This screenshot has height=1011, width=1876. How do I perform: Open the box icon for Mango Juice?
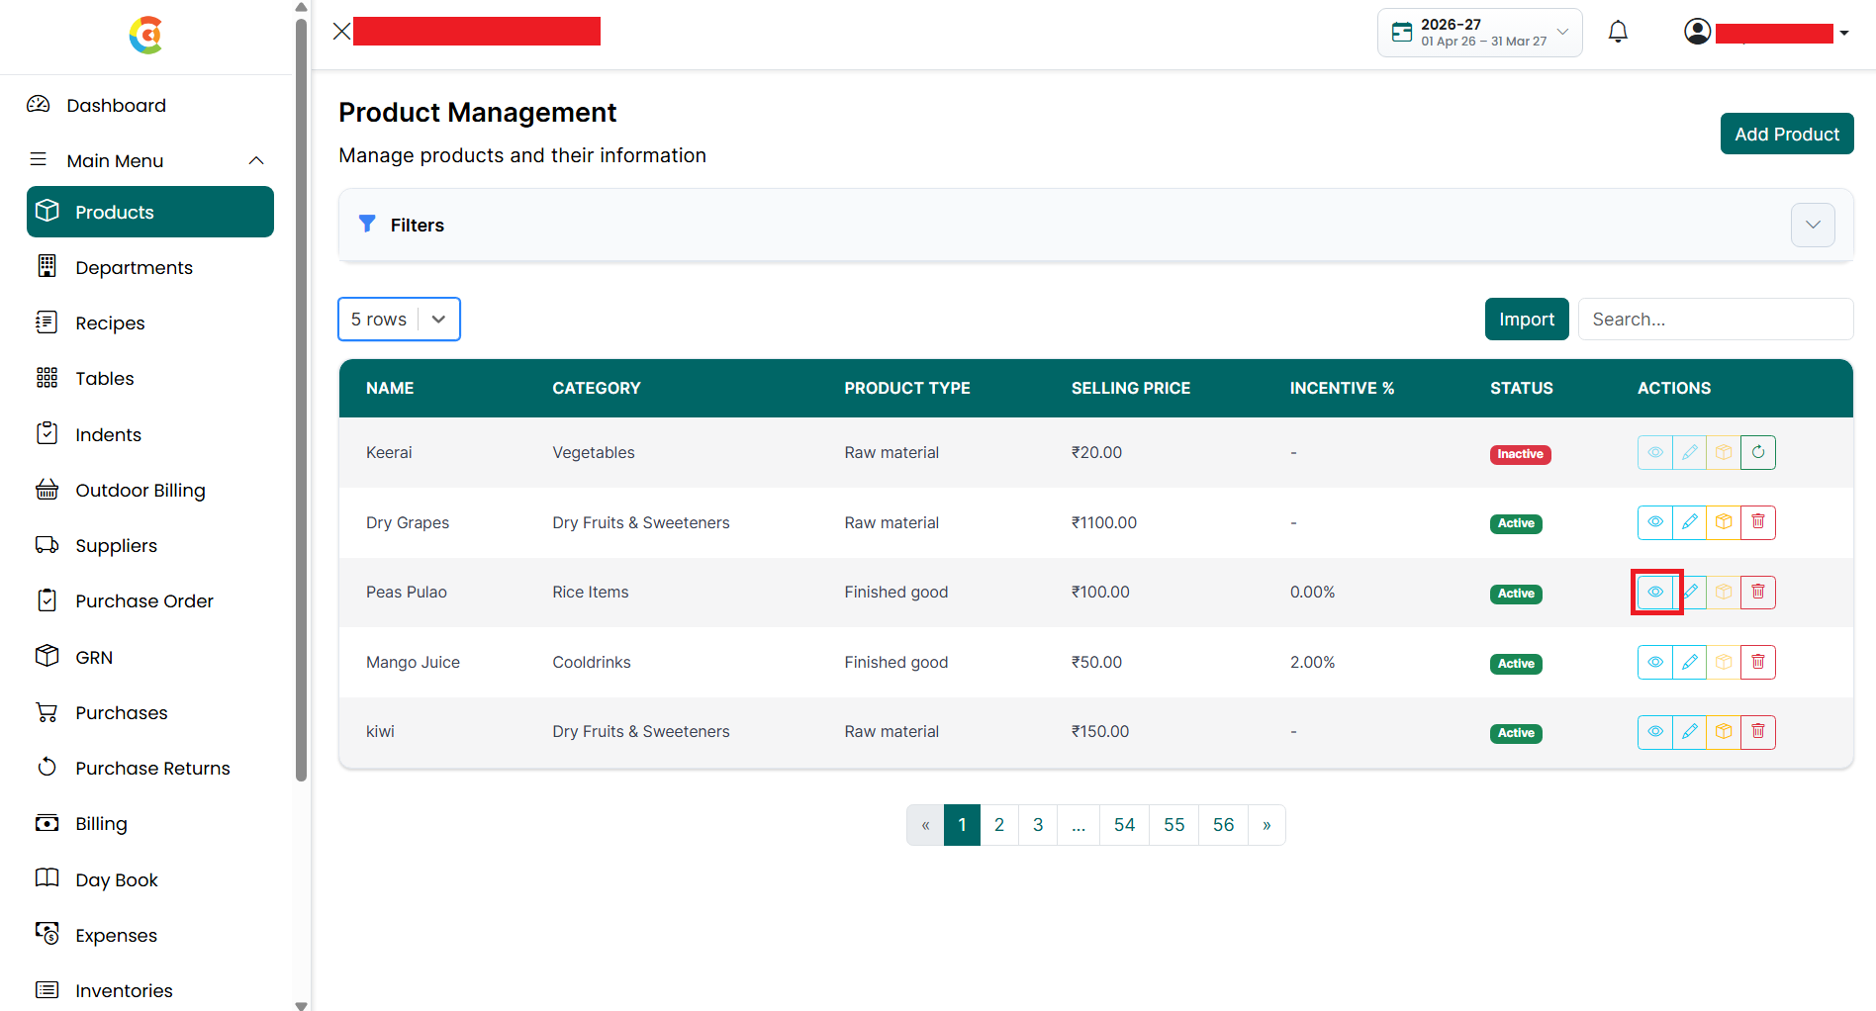point(1724,662)
